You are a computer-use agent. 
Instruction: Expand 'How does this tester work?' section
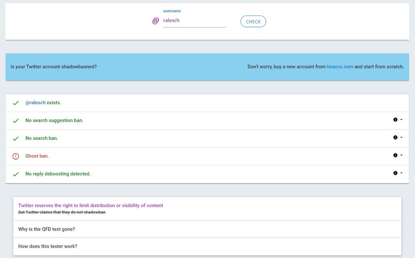point(207,246)
